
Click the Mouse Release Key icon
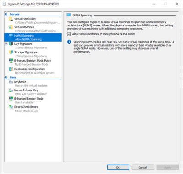click(11, 90)
